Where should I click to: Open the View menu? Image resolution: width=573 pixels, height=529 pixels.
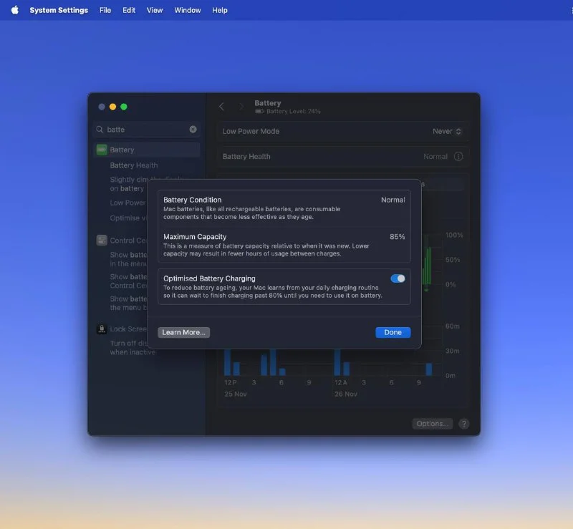click(x=154, y=10)
